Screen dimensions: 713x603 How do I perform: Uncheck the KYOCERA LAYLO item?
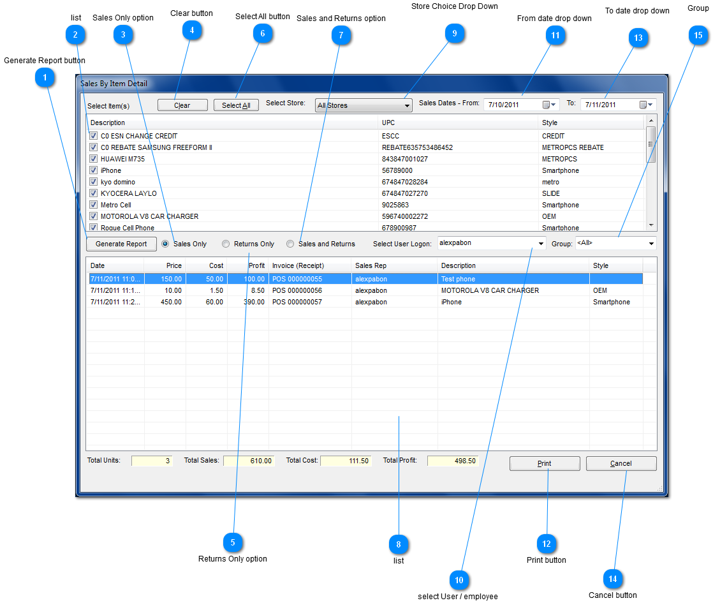pos(93,193)
